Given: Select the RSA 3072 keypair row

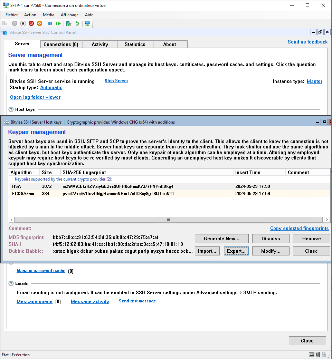Looking at the screenshot, I should (170, 186).
